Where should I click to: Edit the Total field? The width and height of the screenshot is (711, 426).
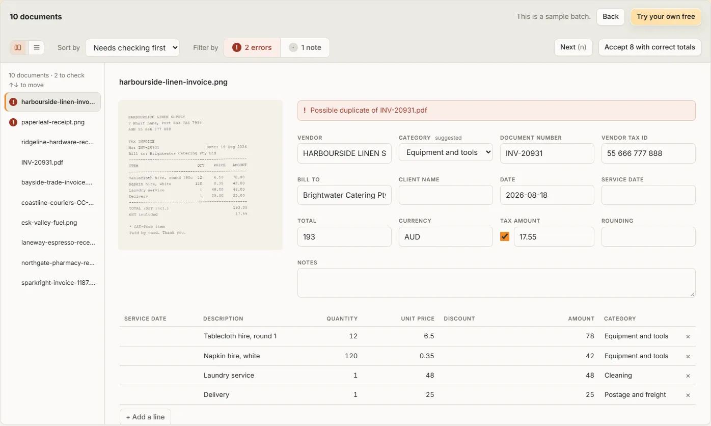point(344,237)
